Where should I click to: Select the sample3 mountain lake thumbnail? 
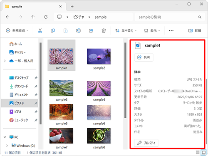[61, 88]
